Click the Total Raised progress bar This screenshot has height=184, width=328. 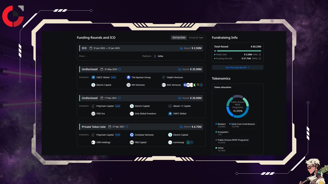pyautogui.click(x=238, y=51)
